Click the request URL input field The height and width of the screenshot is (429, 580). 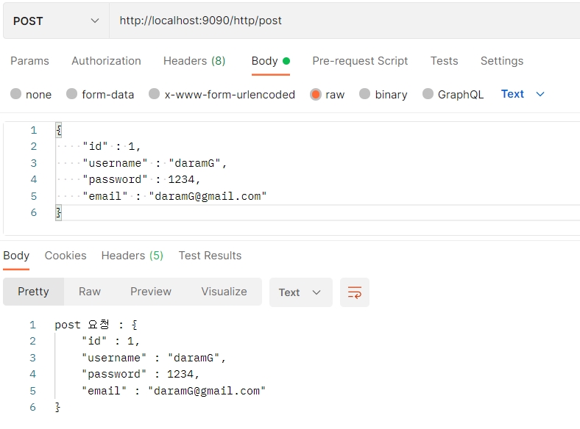[344, 21]
